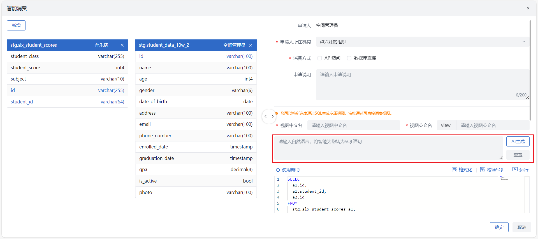Click the 格式化 toolbar button
The image size is (538, 239).
[x=462, y=170]
